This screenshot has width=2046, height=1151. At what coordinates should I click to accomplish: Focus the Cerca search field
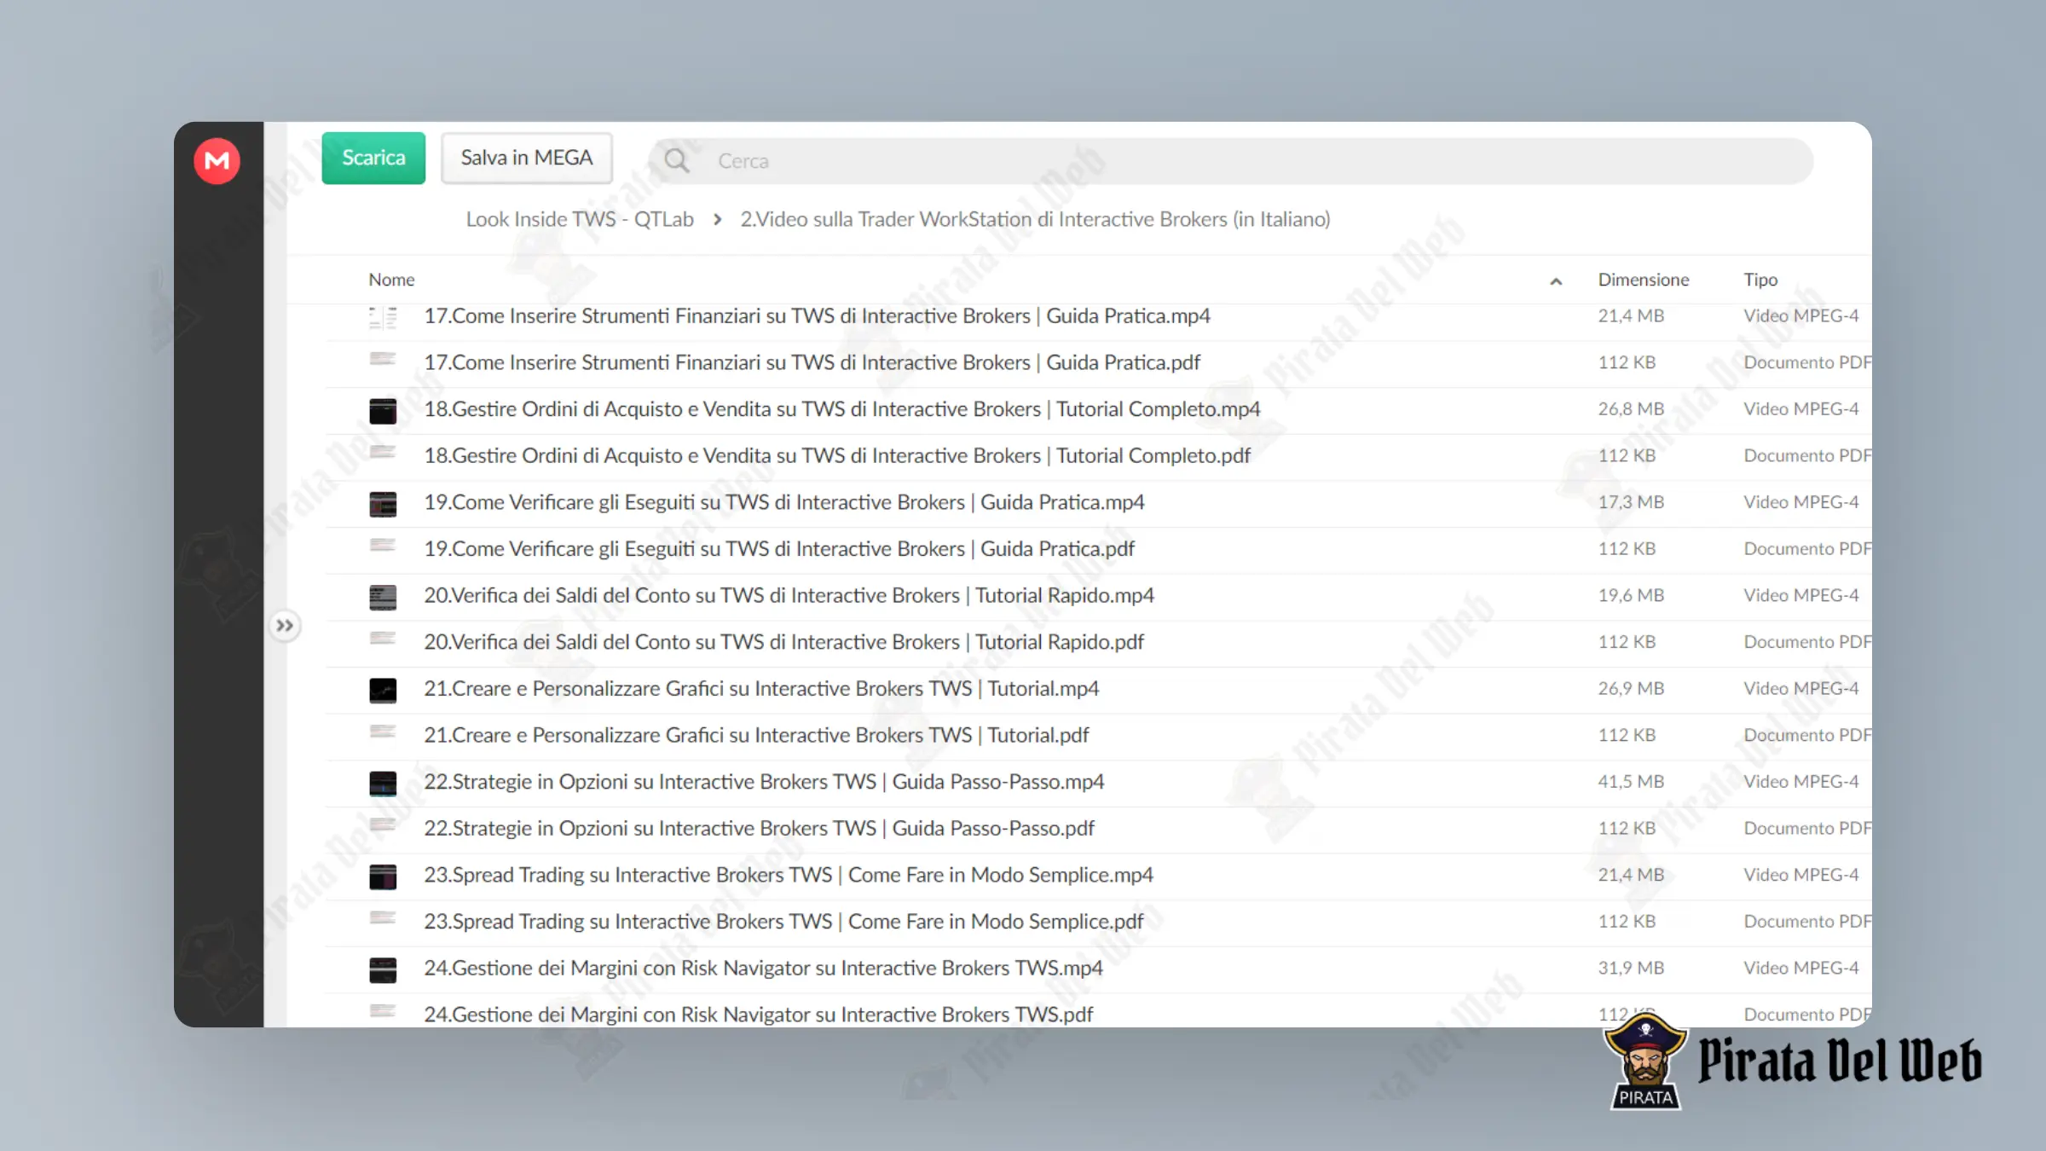pyautogui.click(x=1229, y=160)
